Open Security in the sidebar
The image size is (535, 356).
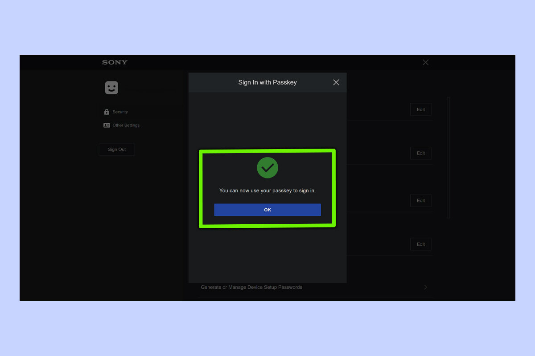[116, 112]
